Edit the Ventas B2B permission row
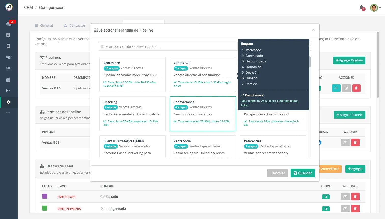This screenshot has height=219, width=385. 345,143
